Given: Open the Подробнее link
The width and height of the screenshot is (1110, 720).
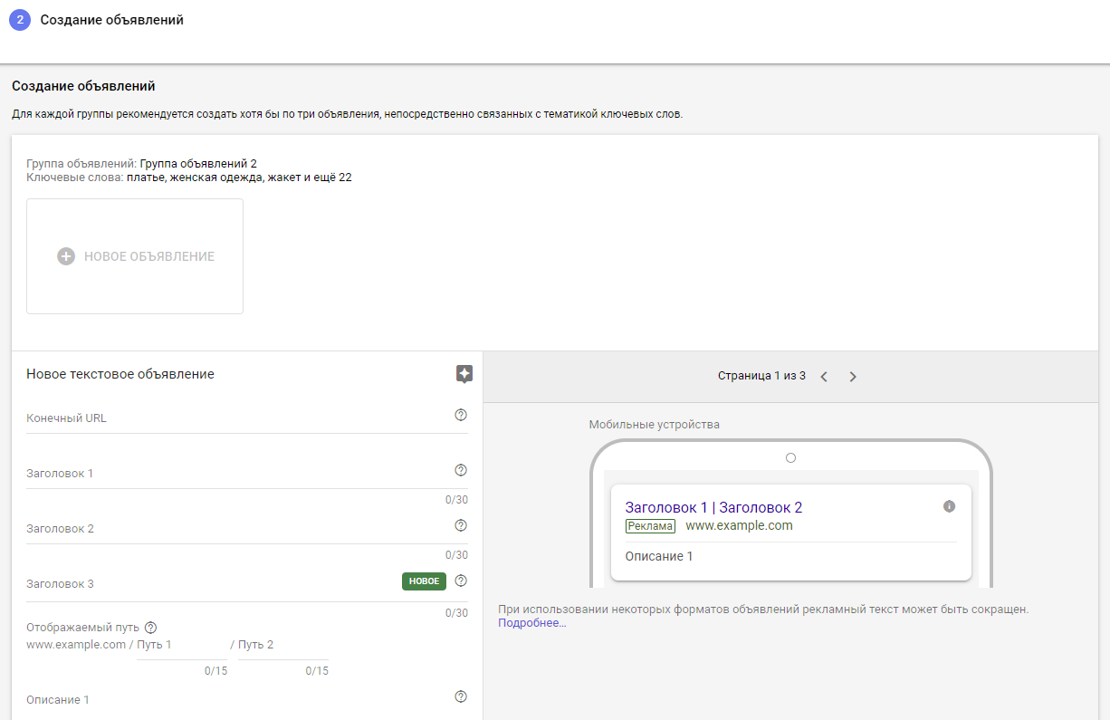Looking at the screenshot, I should coord(531,623).
